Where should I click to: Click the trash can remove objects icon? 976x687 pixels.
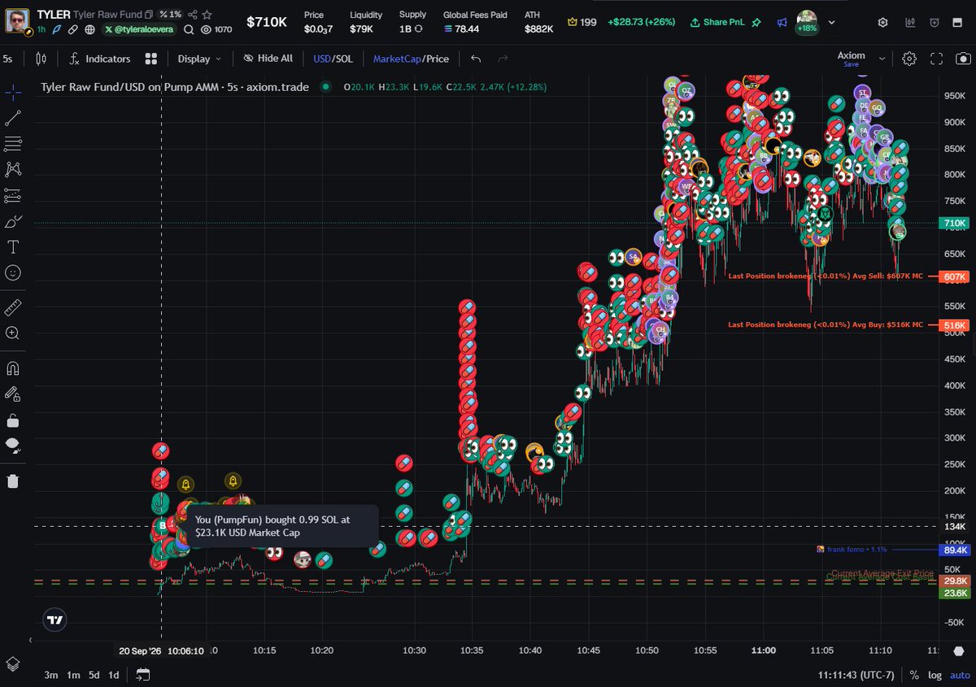(13, 480)
